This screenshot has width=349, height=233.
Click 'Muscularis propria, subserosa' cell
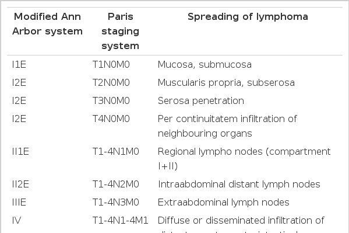[226, 82]
